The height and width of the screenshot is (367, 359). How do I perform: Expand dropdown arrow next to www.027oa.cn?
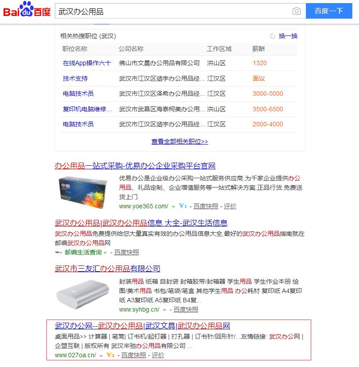pyautogui.click(x=101, y=356)
